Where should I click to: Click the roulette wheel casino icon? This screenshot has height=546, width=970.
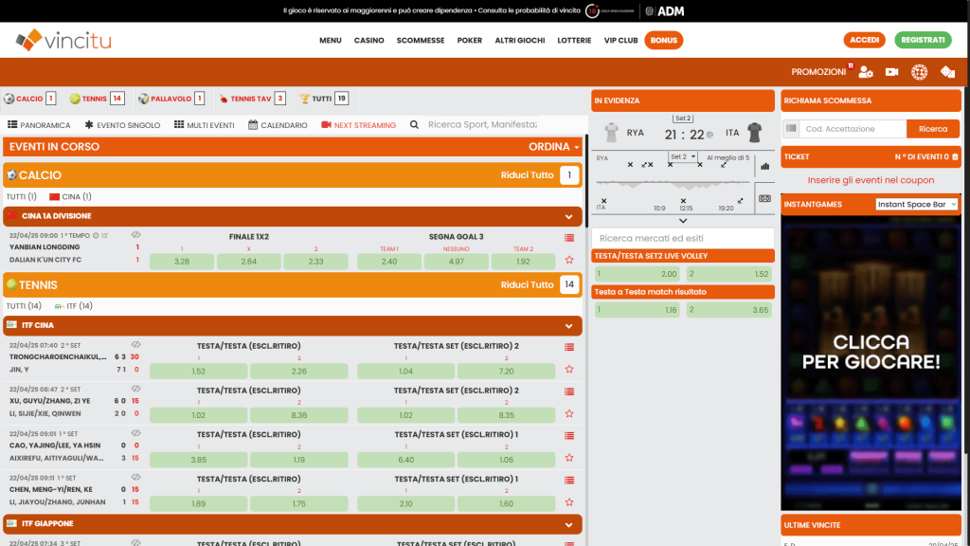click(920, 72)
